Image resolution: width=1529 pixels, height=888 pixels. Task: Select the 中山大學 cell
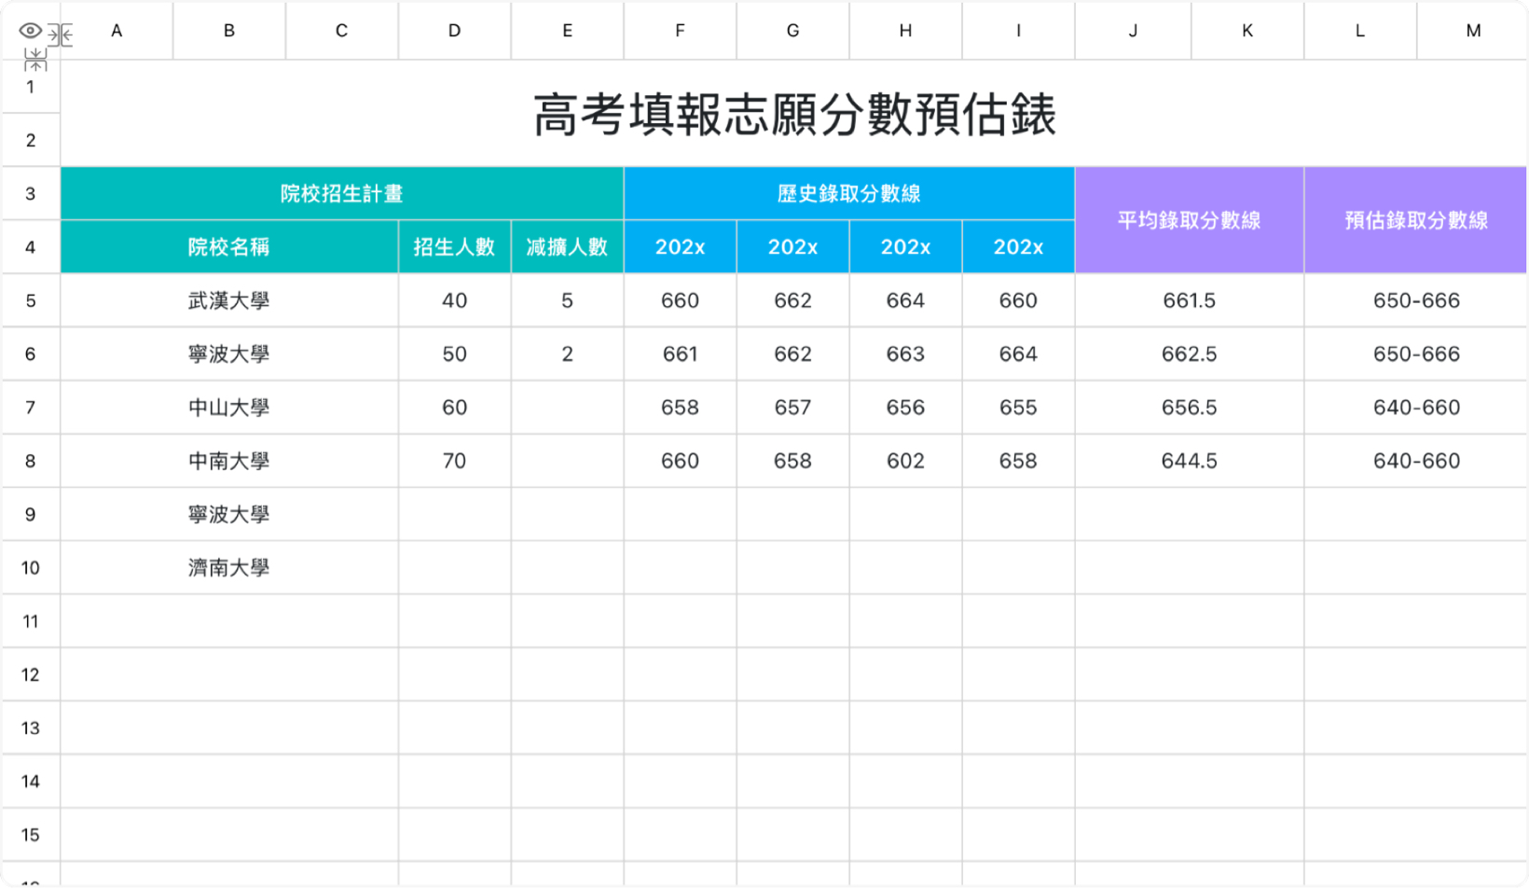(229, 408)
